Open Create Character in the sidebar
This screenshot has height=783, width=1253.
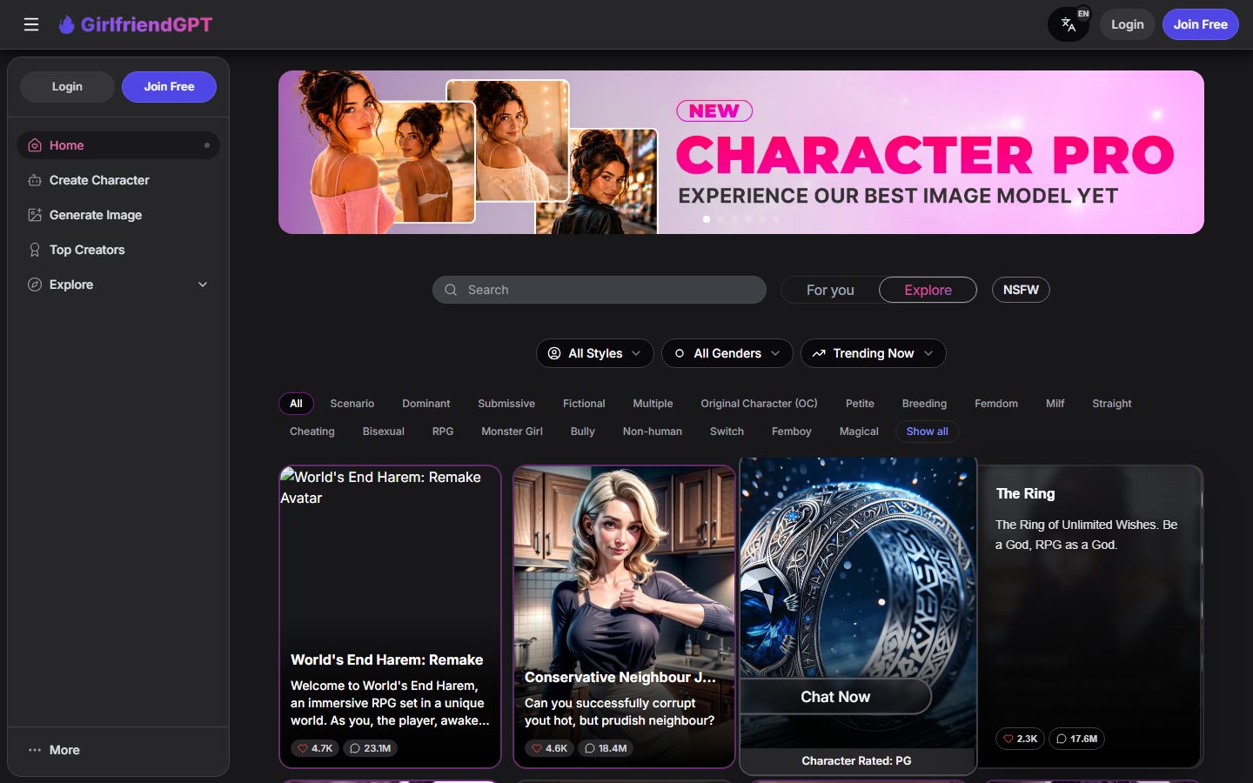click(x=118, y=180)
